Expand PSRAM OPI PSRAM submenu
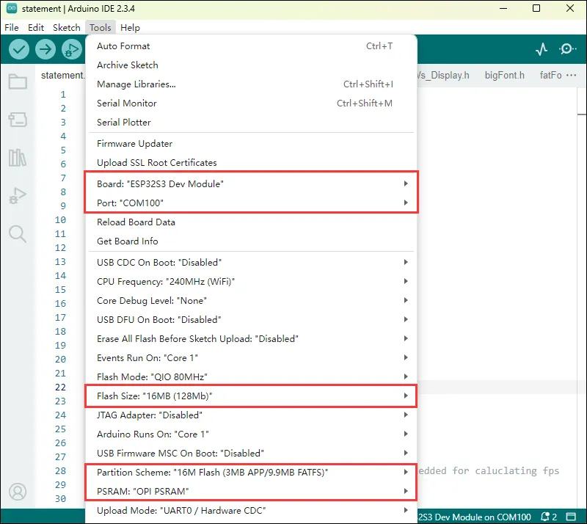This screenshot has height=524, width=587. pyautogui.click(x=251, y=492)
